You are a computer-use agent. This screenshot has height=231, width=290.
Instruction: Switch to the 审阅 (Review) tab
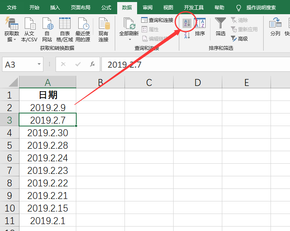click(x=148, y=8)
